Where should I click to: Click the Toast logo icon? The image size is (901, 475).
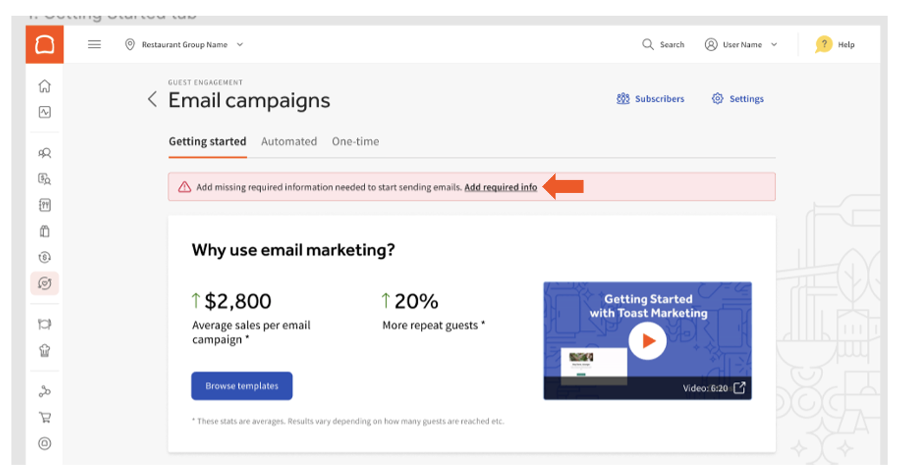click(44, 44)
